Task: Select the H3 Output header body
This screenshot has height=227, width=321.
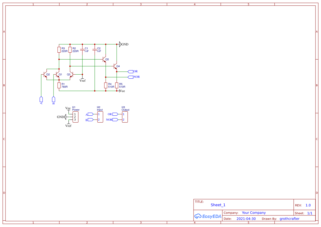Action: (x=125, y=117)
